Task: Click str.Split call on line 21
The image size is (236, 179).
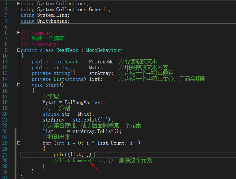Action: point(93,120)
